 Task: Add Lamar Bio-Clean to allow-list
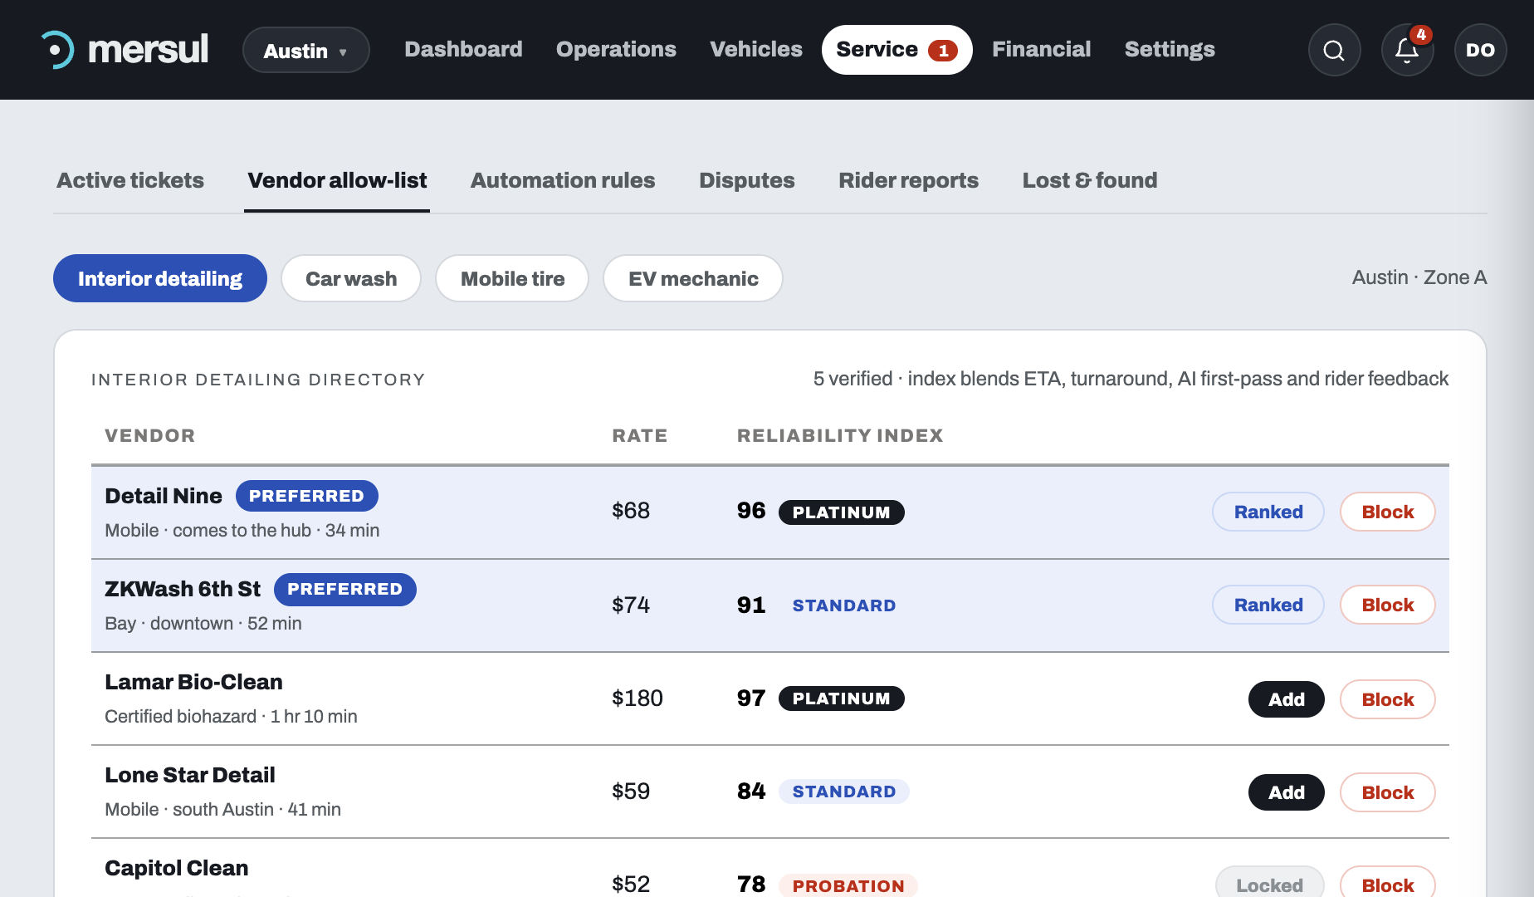1287,699
